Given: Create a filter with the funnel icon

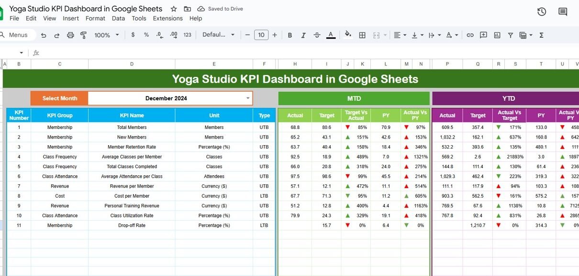Looking at the screenshot, I should (510, 35).
